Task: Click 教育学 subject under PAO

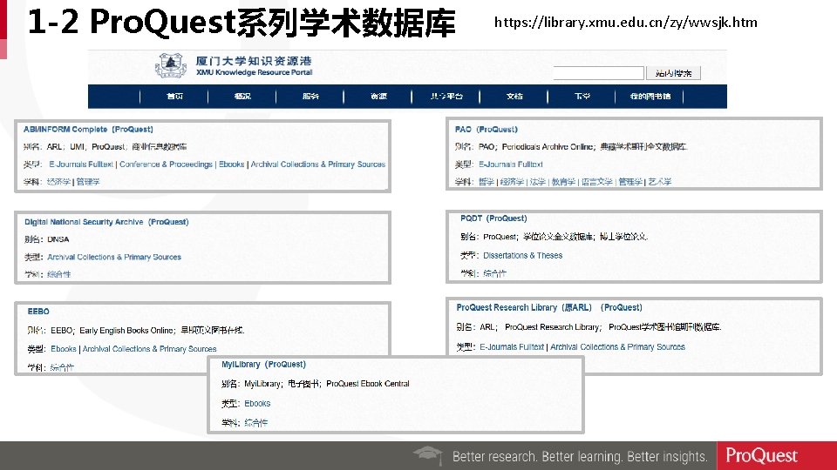Action: click(563, 182)
